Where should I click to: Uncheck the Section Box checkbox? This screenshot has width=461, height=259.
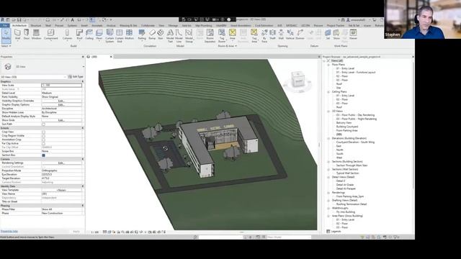43,155
